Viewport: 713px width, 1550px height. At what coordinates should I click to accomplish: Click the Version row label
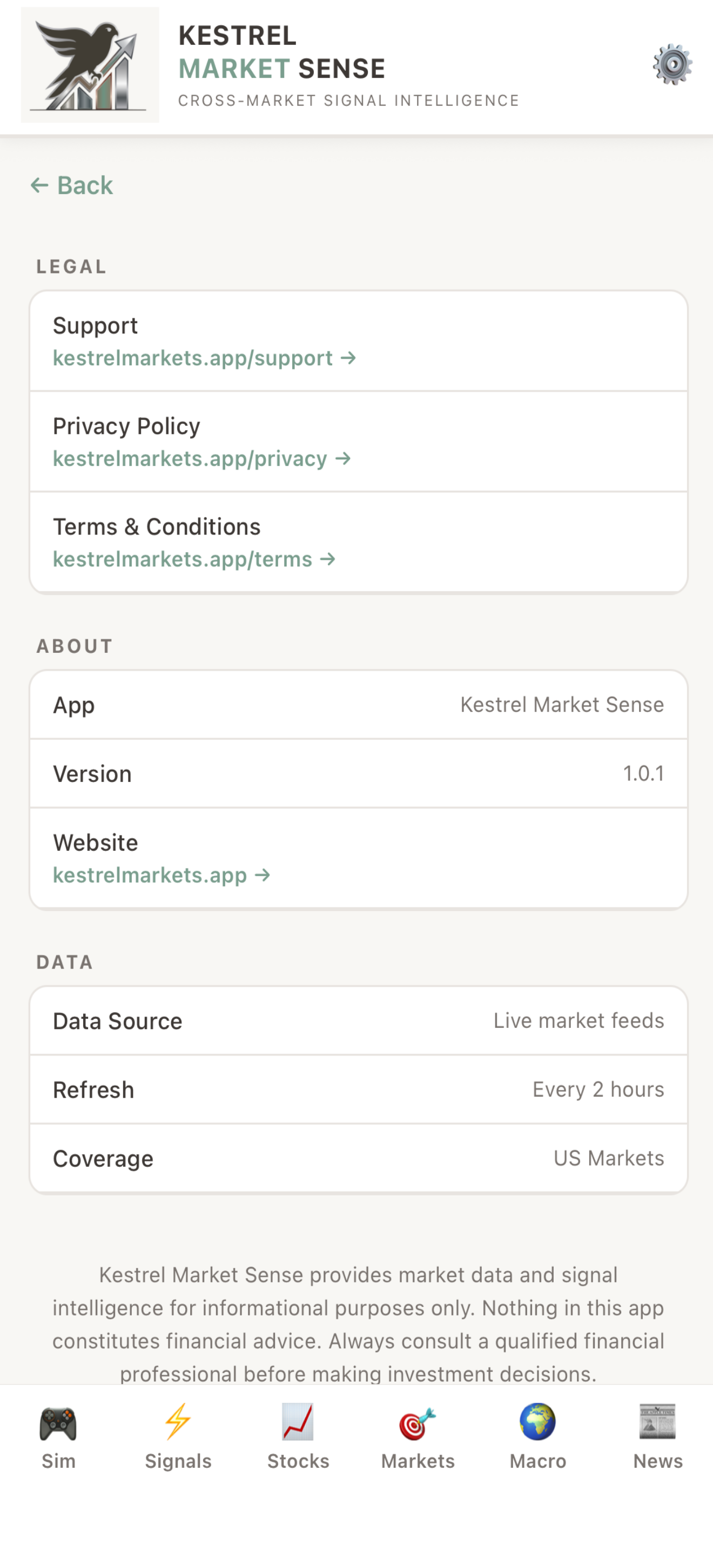pyautogui.click(x=92, y=774)
